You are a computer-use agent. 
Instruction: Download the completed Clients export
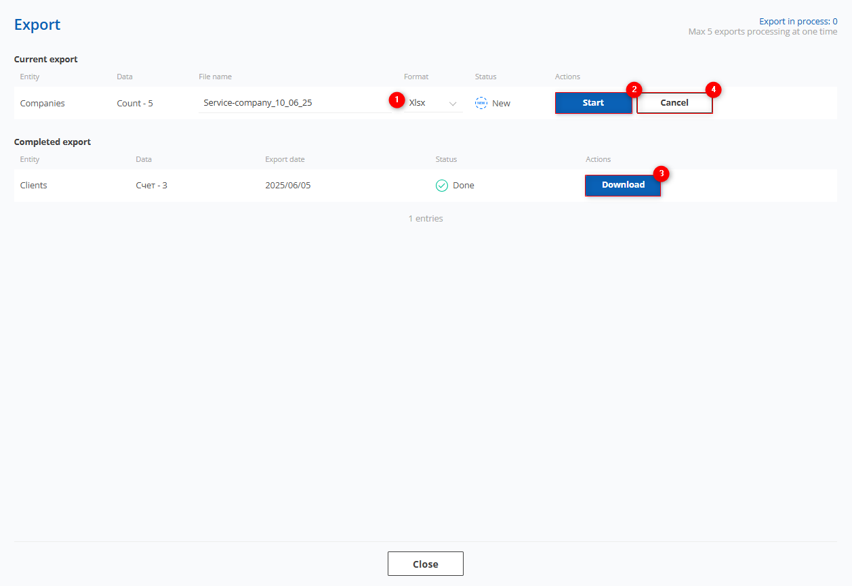(623, 185)
